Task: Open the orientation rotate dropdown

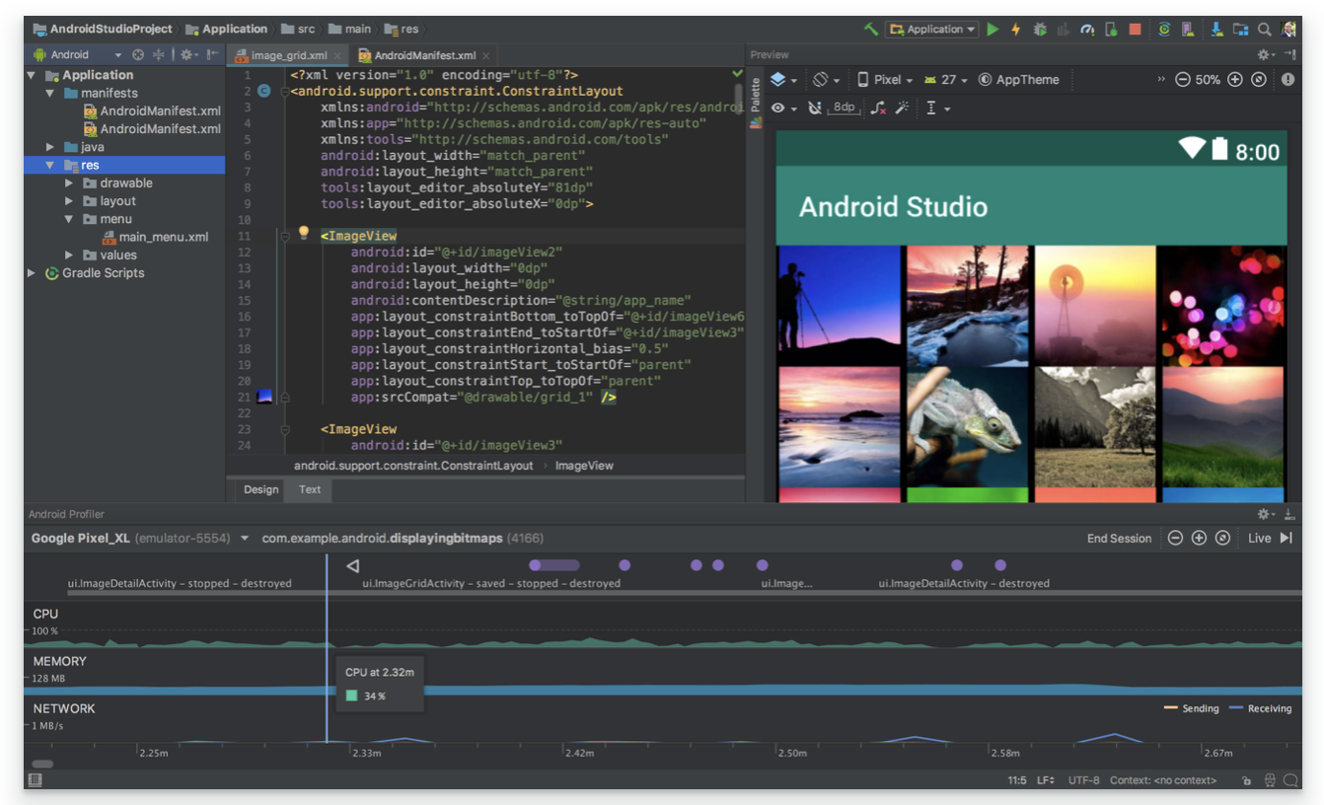Action: 826,80
